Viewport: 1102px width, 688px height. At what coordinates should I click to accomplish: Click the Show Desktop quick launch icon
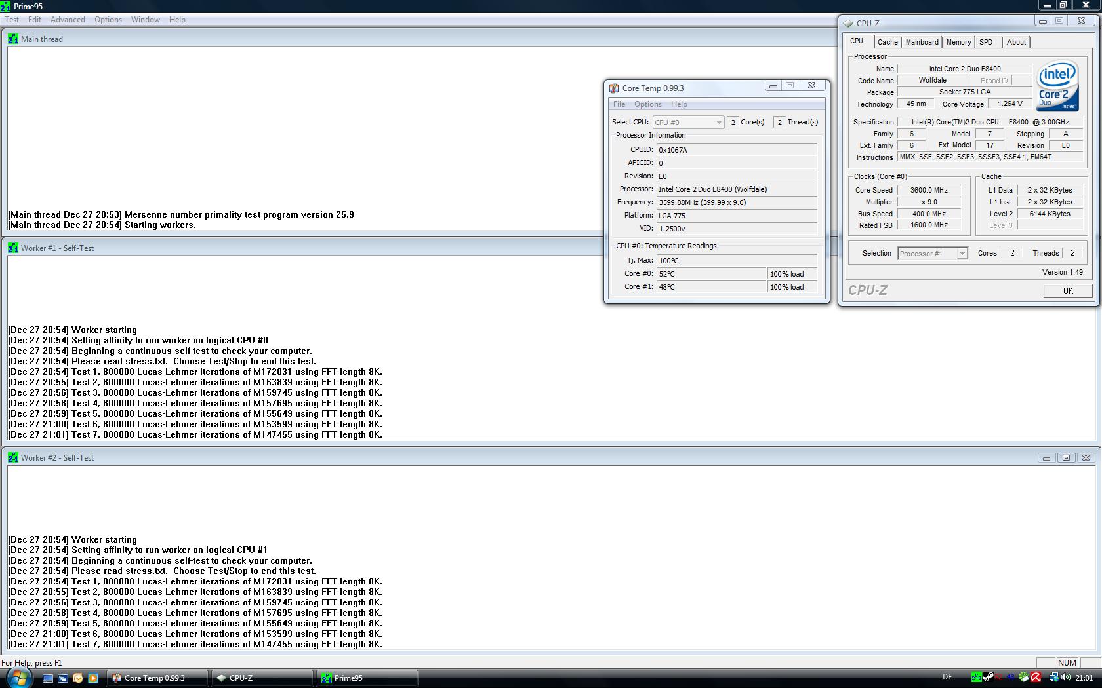tap(48, 678)
